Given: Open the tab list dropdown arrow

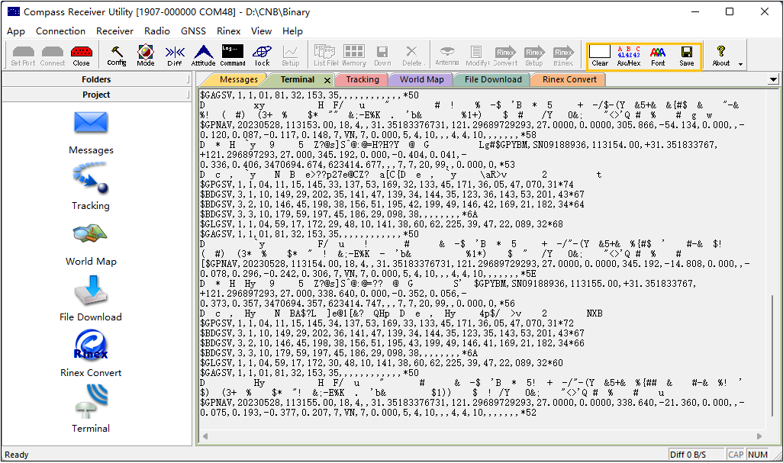Looking at the screenshot, I should click(x=773, y=80).
